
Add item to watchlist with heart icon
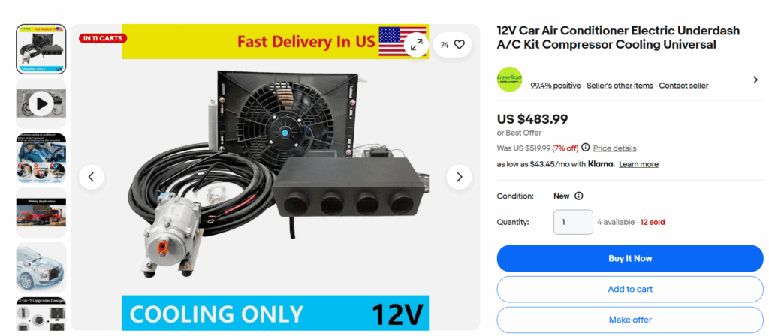click(452, 45)
